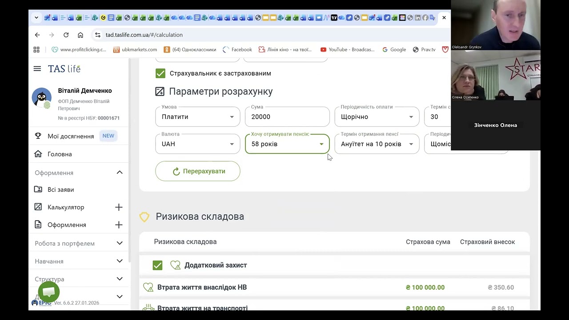
Task: Open Одноклассники bookmark
Action: pos(190,49)
